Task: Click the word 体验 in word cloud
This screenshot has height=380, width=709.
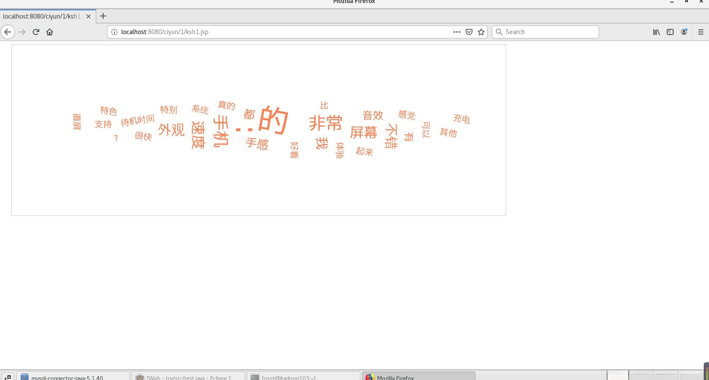Action: coord(340,150)
